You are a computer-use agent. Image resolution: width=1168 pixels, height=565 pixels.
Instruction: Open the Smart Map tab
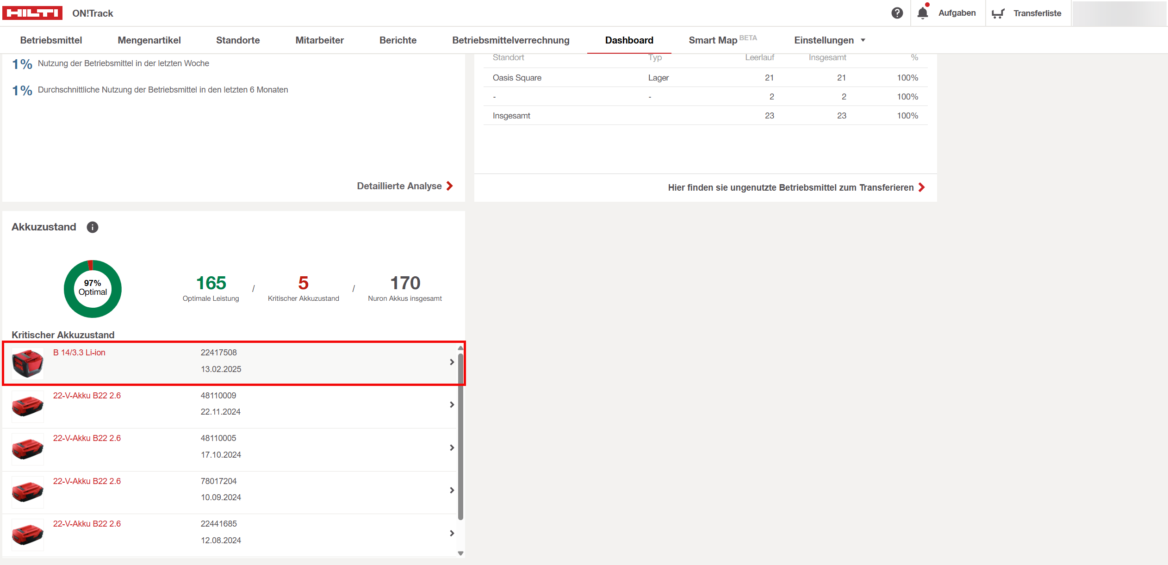(713, 40)
